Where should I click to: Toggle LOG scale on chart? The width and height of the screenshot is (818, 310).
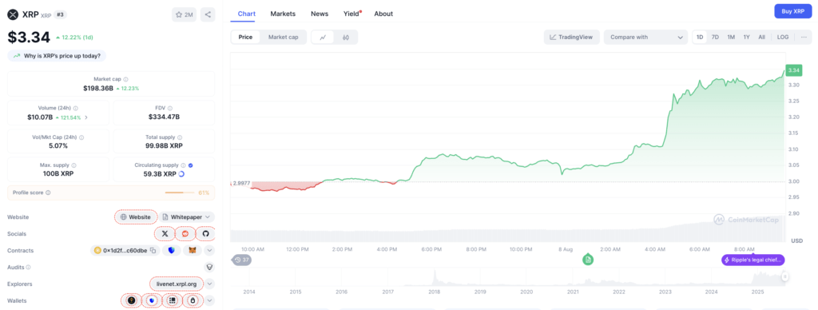point(783,37)
